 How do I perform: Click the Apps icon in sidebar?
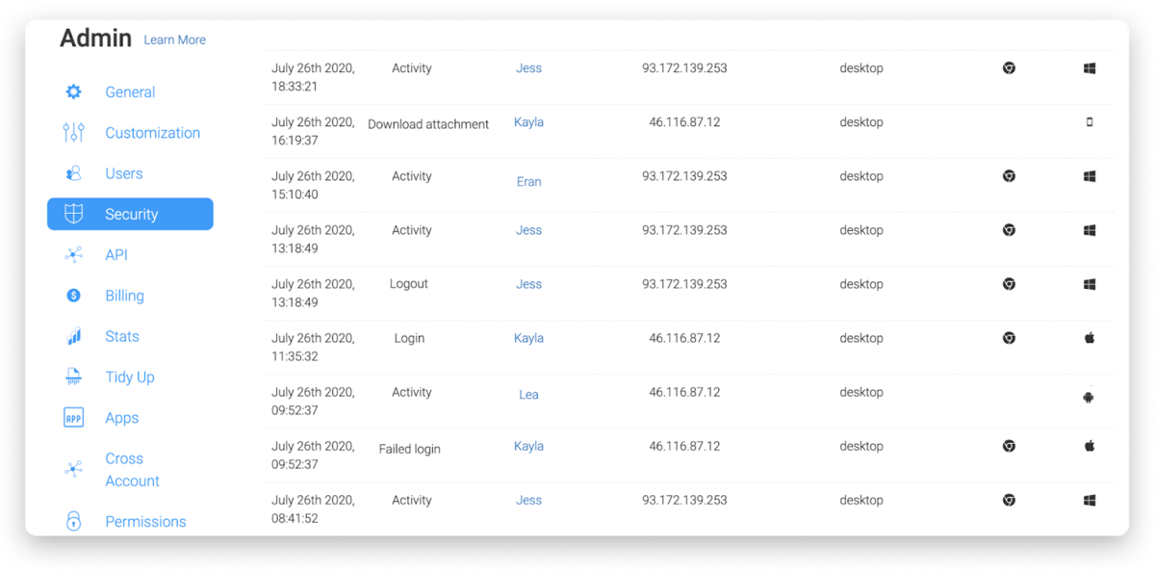(x=73, y=418)
